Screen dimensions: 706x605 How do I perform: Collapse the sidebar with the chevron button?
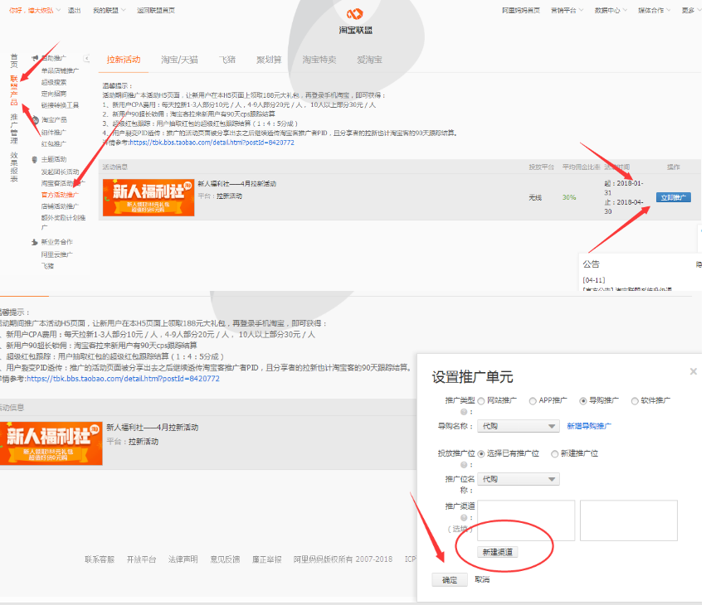(86, 59)
